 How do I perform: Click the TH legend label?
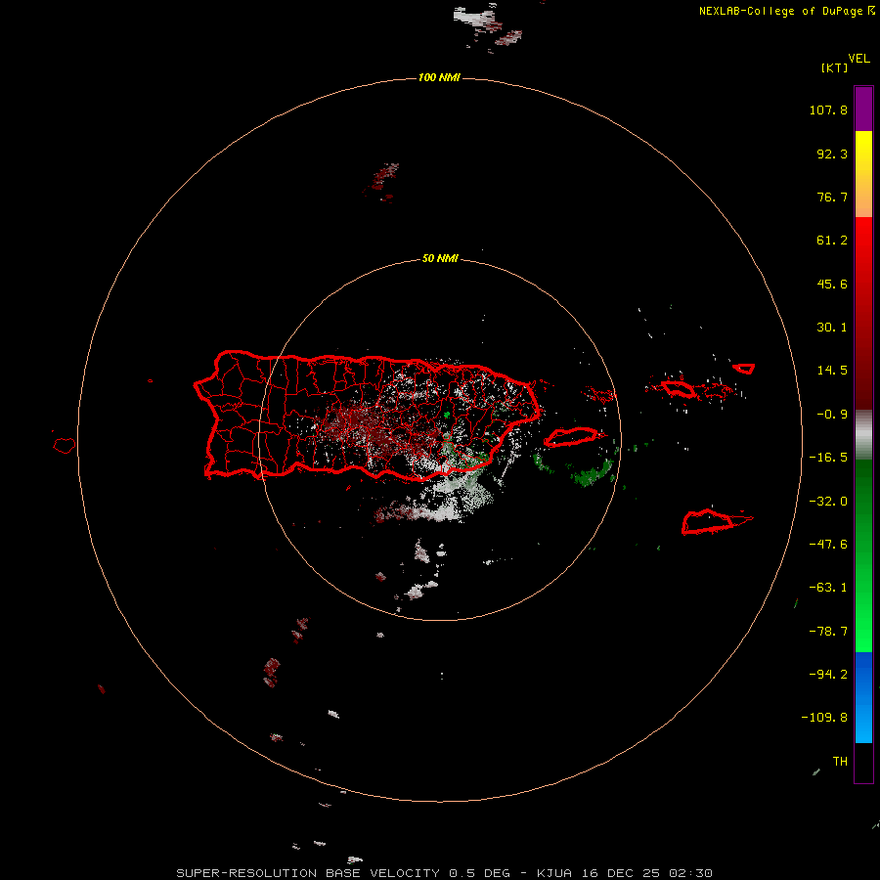(840, 762)
